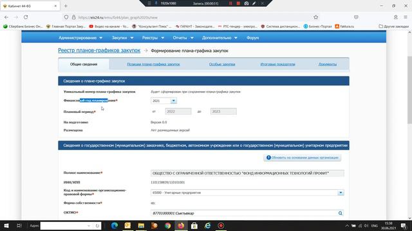Viewport: 412px width, 231px height.
Task: Click the OKTMO search magnifier icon
Action: coord(341,213)
